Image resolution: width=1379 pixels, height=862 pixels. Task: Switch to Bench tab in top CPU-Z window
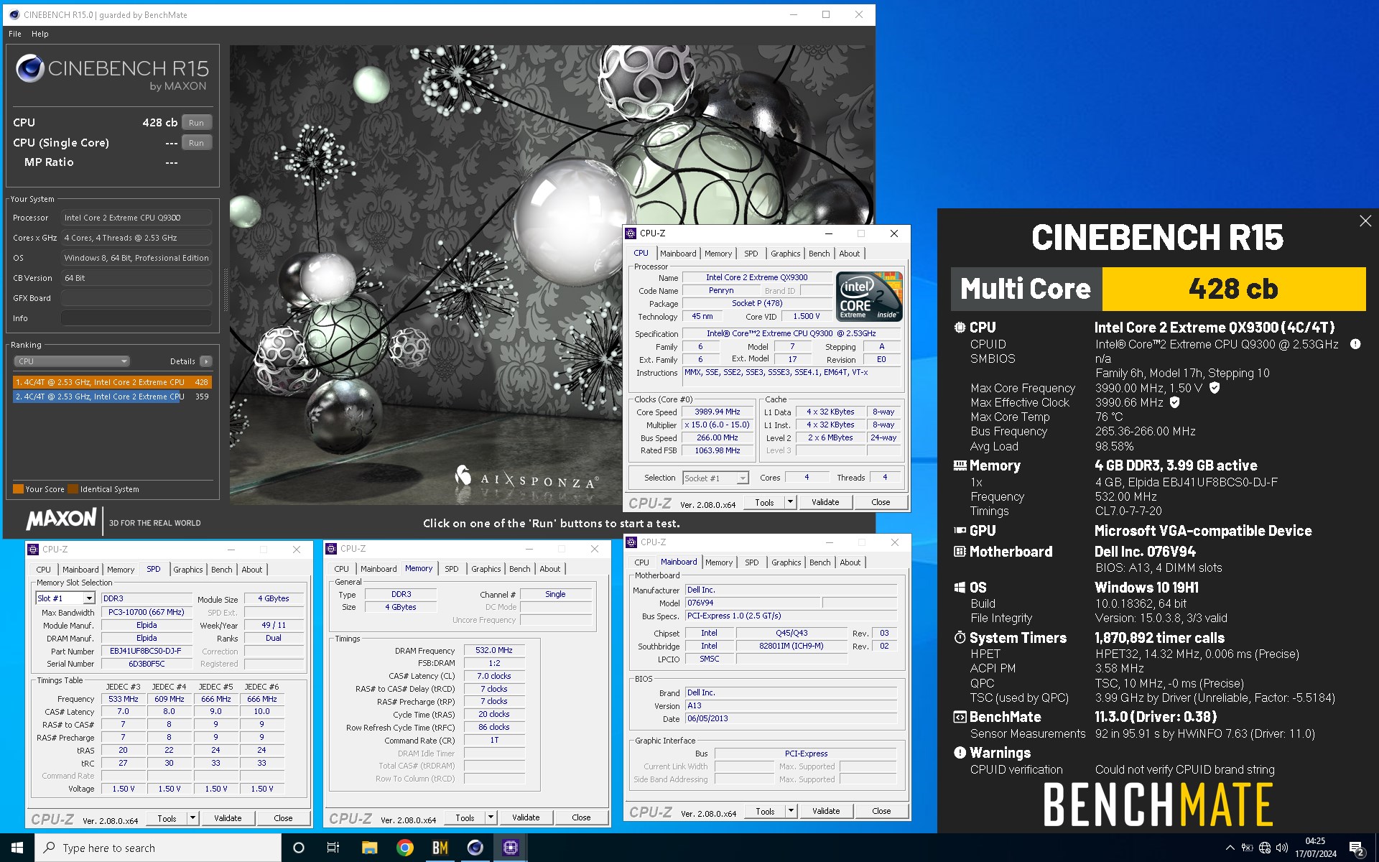[x=819, y=254]
